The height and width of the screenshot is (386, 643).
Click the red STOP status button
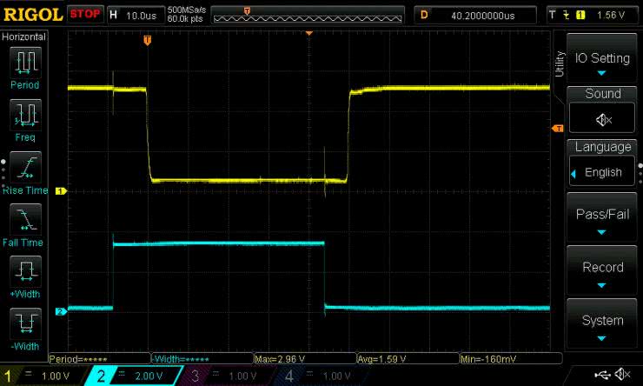coord(84,15)
